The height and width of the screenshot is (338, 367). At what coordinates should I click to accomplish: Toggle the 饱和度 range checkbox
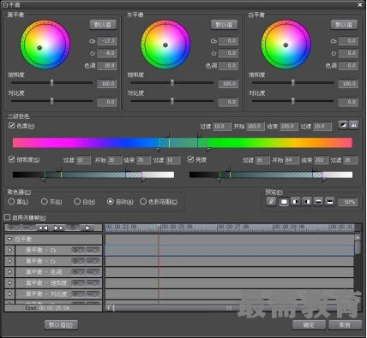point(11,159)
